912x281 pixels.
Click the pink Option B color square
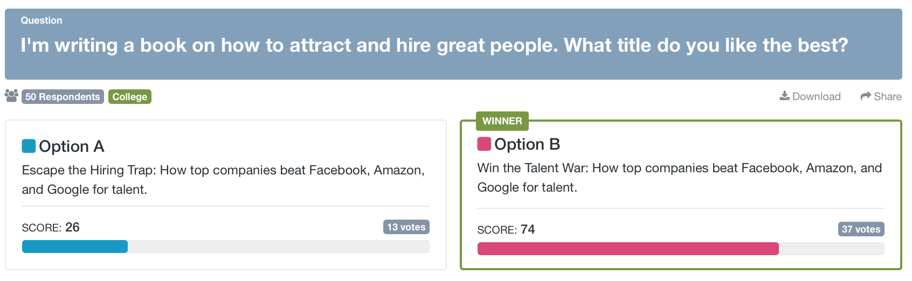[484, 144]
